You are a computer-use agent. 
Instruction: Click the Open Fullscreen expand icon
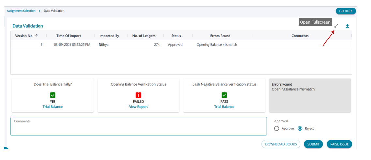coord(336,26)
